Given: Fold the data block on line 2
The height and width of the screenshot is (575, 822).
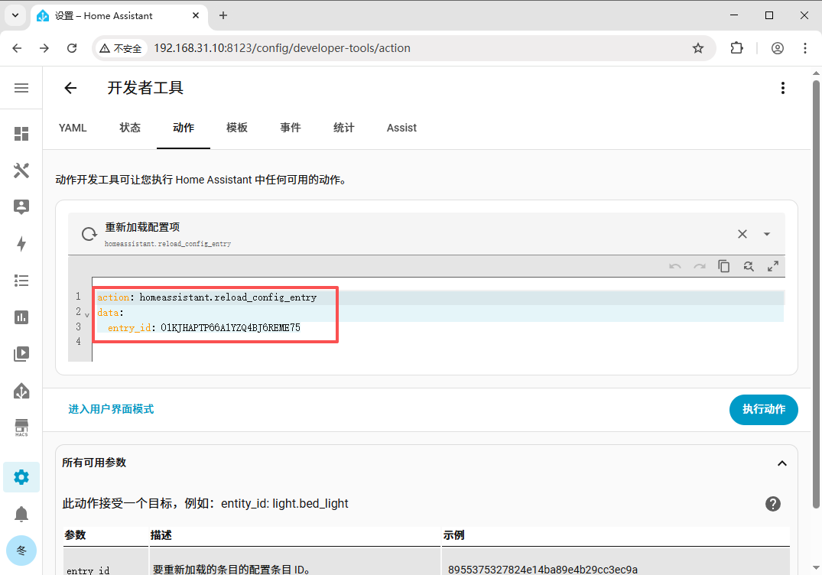Looking at the screenshot, I should tap(87, 314).
